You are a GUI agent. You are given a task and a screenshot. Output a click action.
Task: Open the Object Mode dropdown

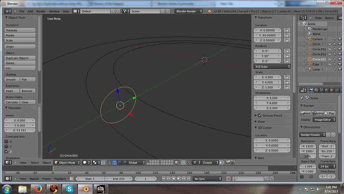click(67, 162)
